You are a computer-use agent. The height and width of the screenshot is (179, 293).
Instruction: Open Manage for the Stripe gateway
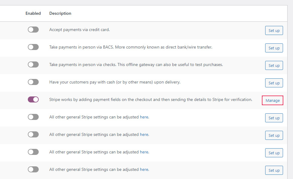coord(273,100)
